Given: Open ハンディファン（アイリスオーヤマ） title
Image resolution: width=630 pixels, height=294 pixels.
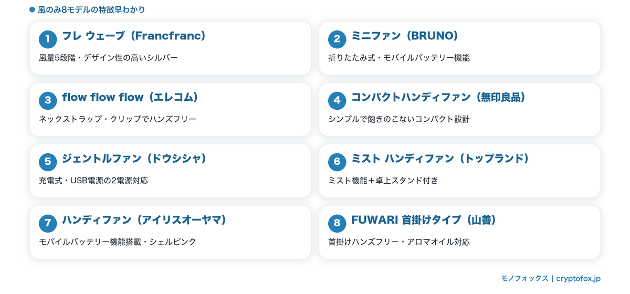Looking at the screenshot, I should click(x=144, y=220).
